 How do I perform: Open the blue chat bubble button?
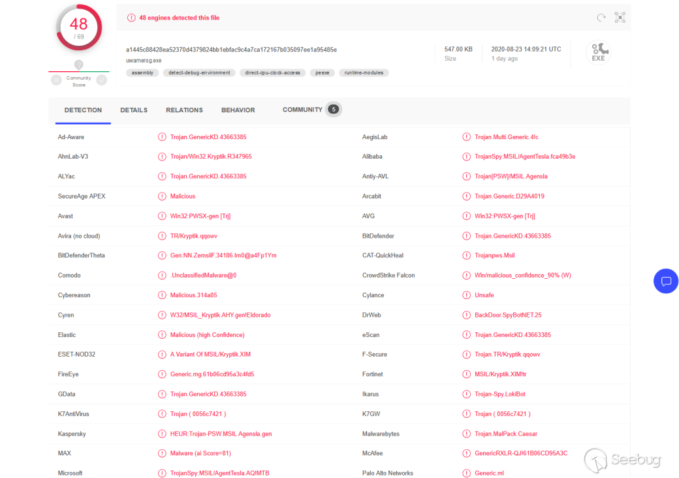pos(666,281)
